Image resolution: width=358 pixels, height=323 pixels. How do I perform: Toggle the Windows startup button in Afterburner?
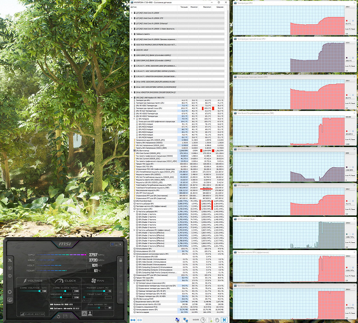pyautogui.click(x=112, y=244)
